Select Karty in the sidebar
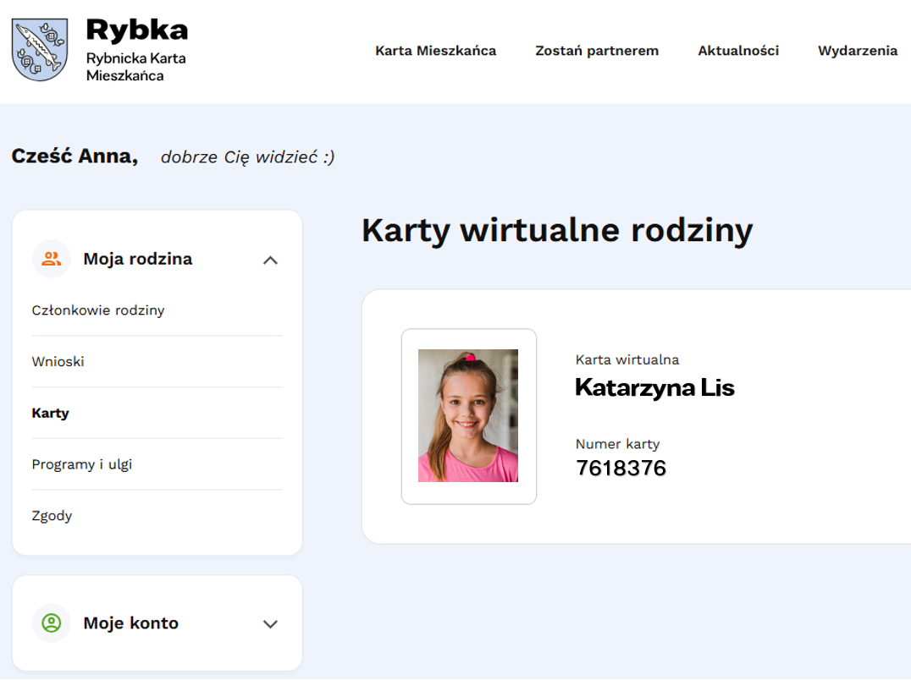 [51, 413]
